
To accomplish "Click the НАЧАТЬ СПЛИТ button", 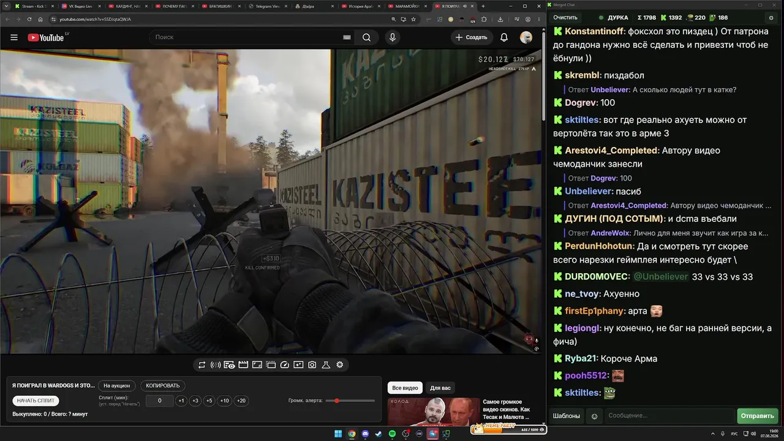I will [x=36, y=401].
